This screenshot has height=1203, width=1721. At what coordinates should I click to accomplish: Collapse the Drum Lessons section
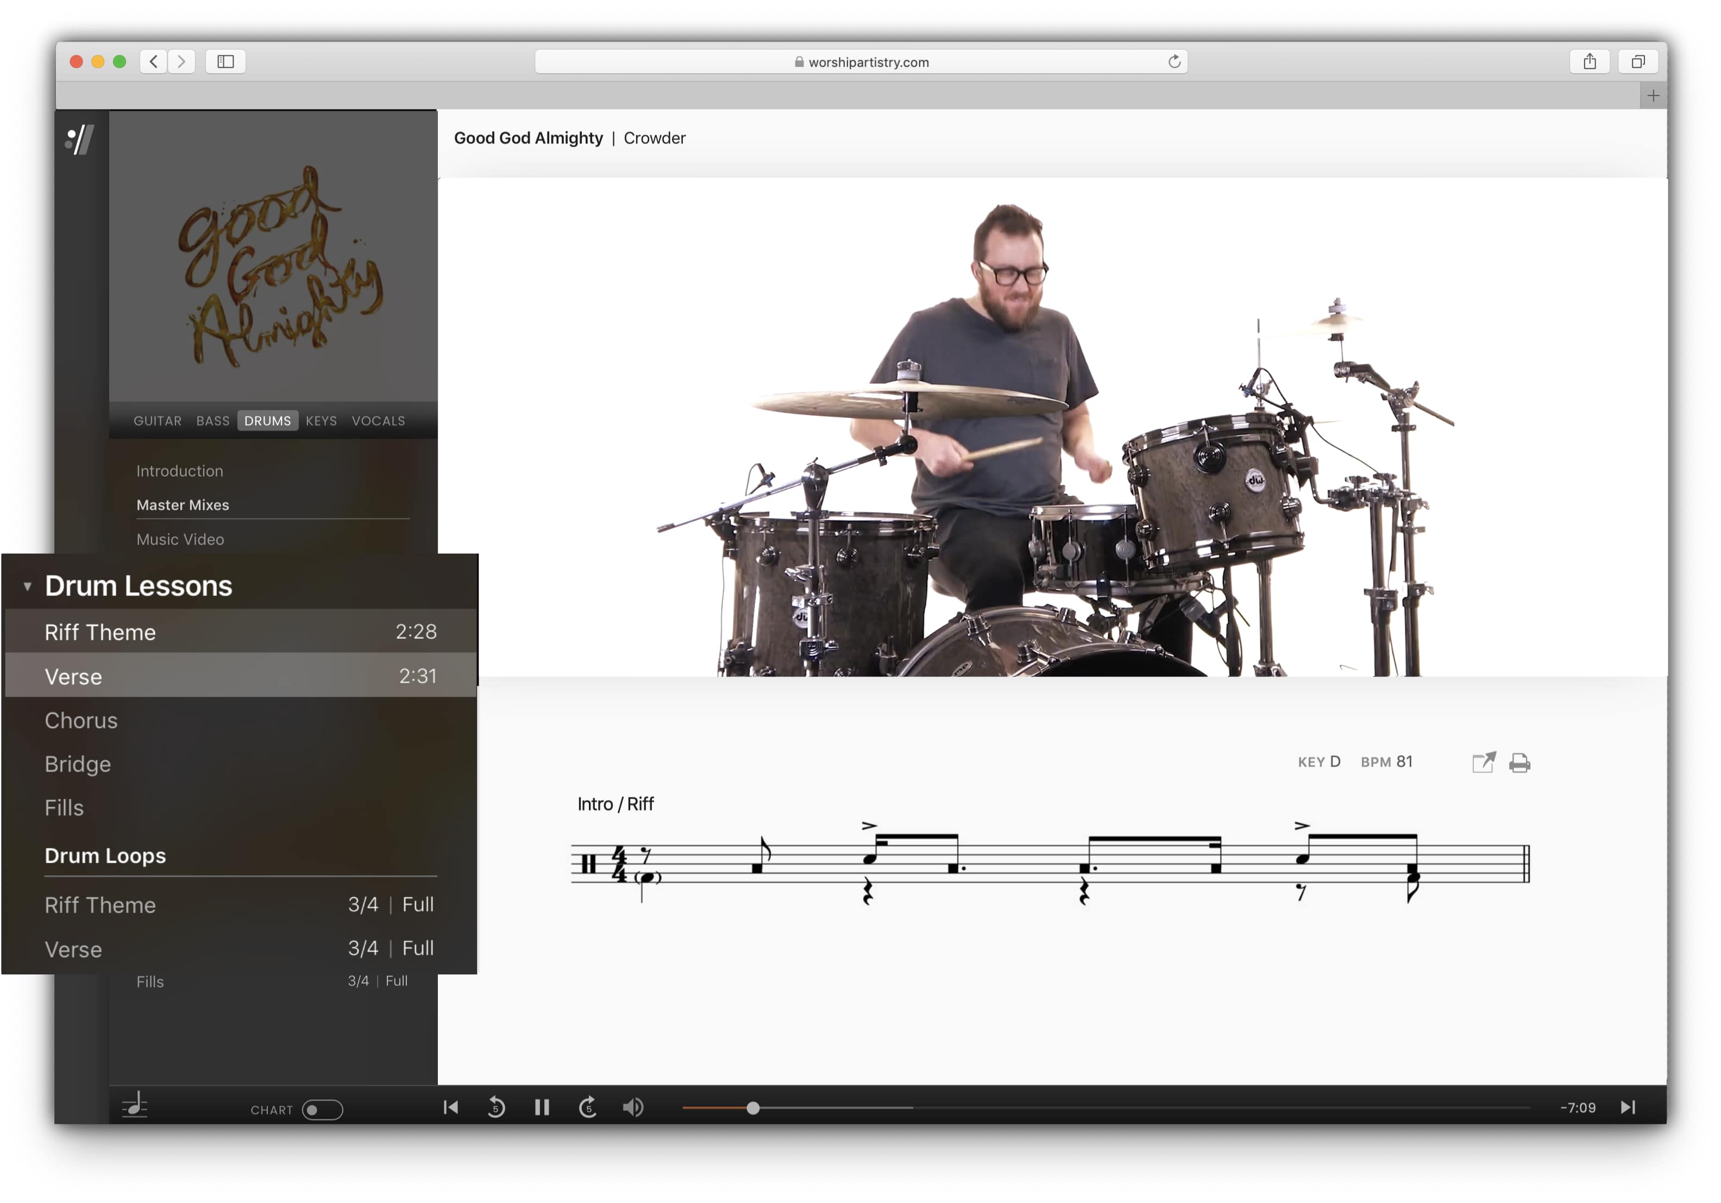click(28, 586)
